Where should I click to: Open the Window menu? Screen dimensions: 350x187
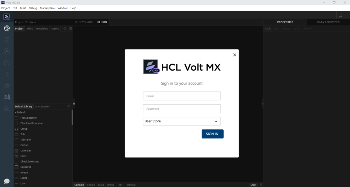coord(62,8)
